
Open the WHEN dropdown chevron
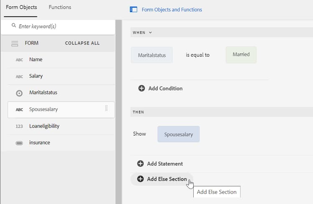click(150, 33)
